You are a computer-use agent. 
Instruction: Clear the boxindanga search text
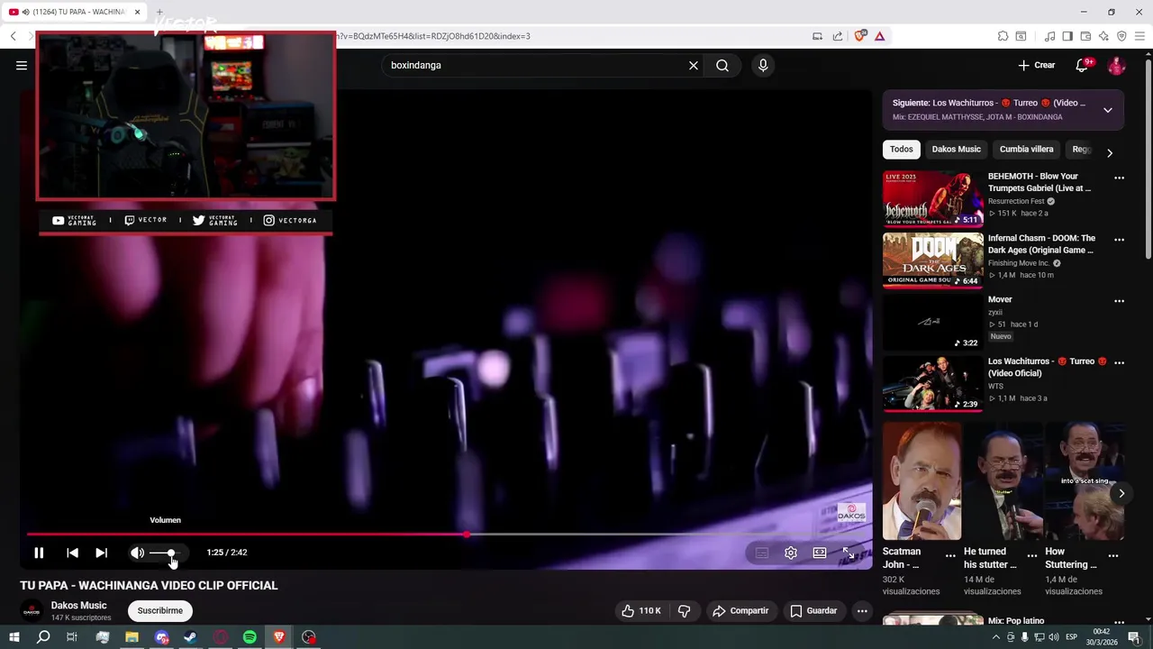click(694, 65)
